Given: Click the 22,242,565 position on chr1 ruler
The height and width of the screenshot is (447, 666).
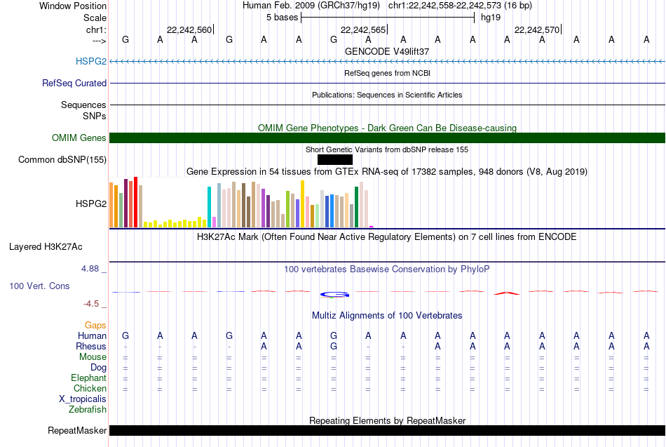Looking at the screenshot, I should [363, 29].
